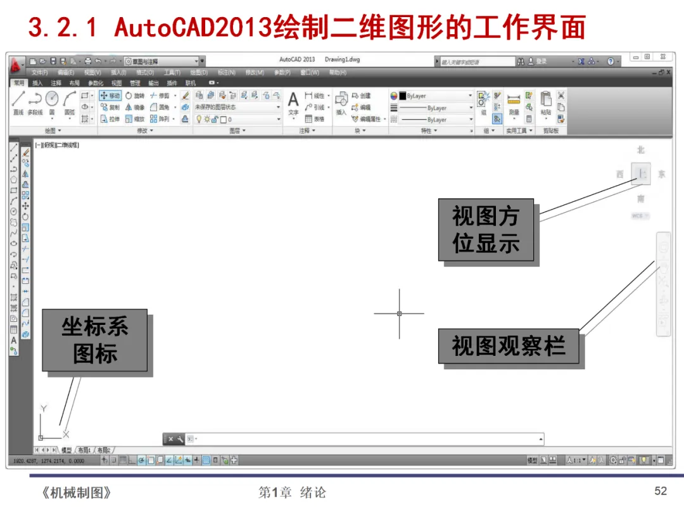The height and width of the screenshot is (513, 684).
Task: Expand the 修改 panel title arrow
Action: (x=152, y=130)
